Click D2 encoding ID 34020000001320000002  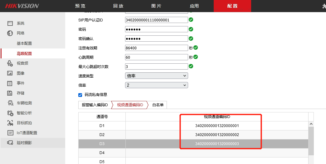coord(217,134)
